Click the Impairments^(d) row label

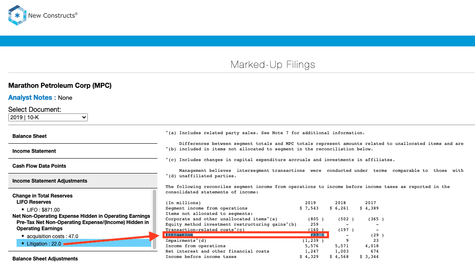coord(186,241)
